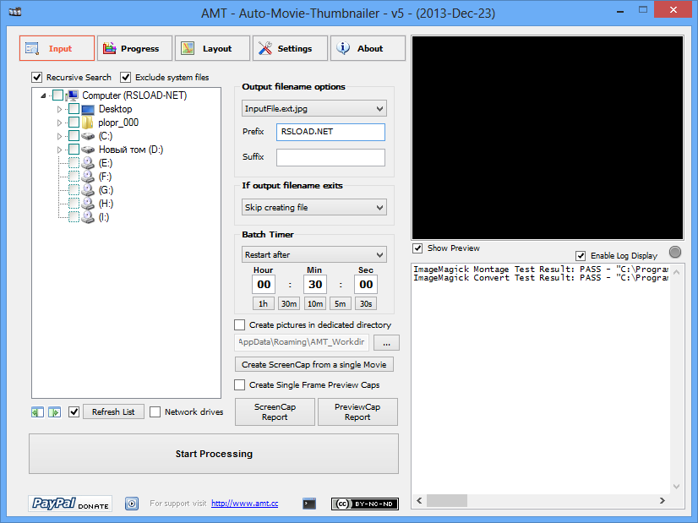Check the Network drives option
This screenshot has height=523, width=698.
pos(155,411)
